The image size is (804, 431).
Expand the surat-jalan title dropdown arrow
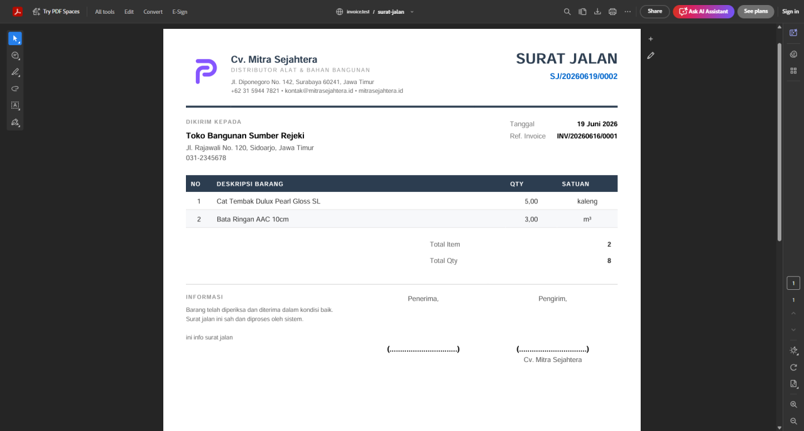tap(412, 12)
